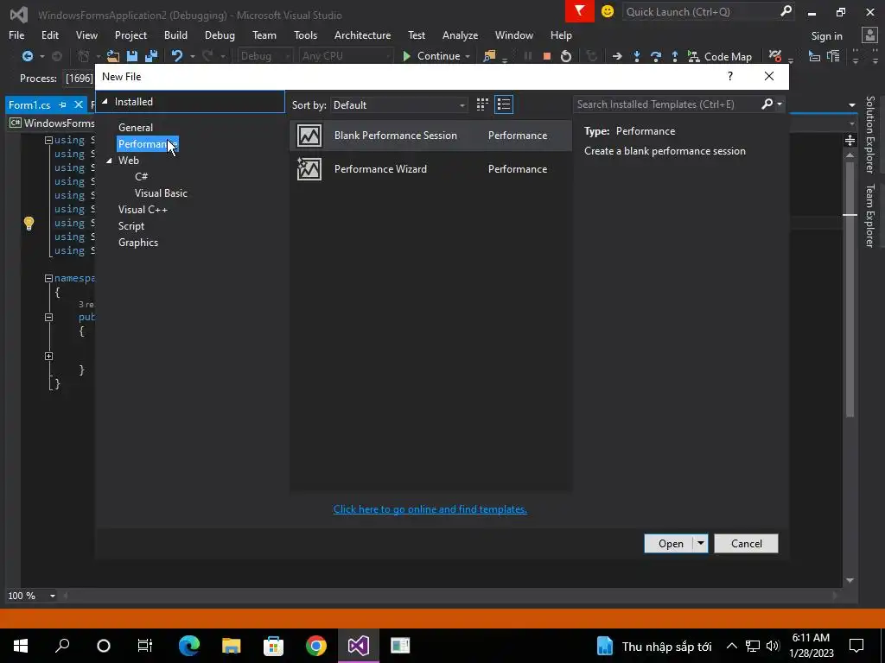Click Visual Studio taskbar icon

pos(359,646)
